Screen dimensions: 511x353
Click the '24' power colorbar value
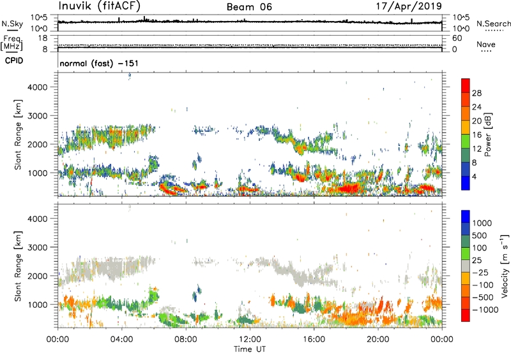477,107
